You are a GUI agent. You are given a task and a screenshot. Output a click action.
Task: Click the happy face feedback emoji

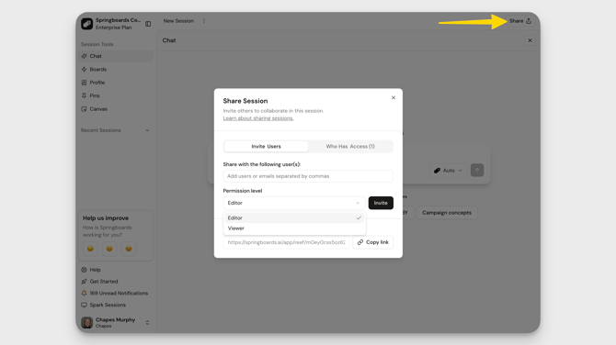tap(129, 249)
